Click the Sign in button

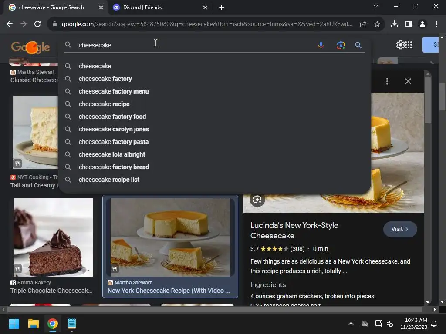tap(431, 45)
